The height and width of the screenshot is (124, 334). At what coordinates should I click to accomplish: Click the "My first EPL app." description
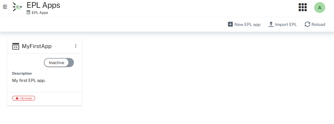pos(29,80)
